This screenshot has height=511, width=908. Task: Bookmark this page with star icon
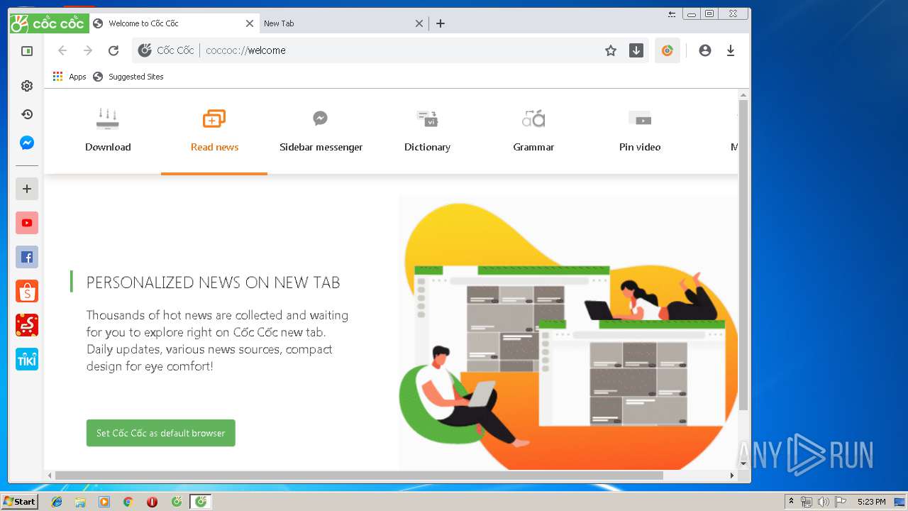tap(611, 50)
